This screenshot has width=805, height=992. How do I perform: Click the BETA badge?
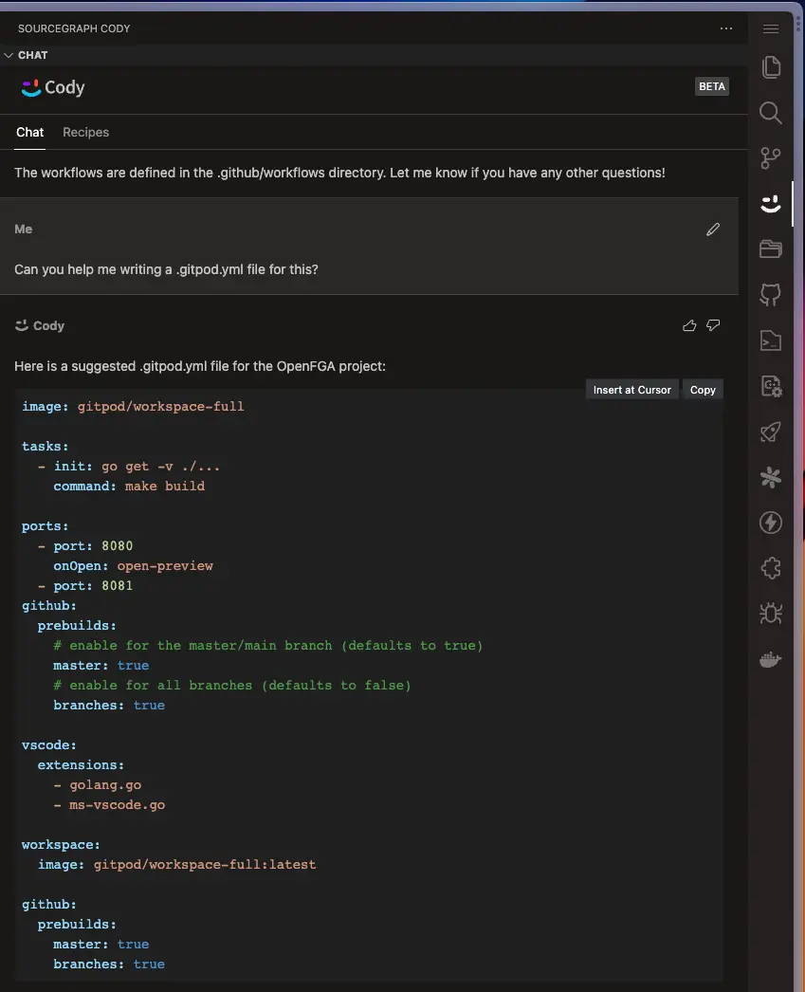point(711,86)
